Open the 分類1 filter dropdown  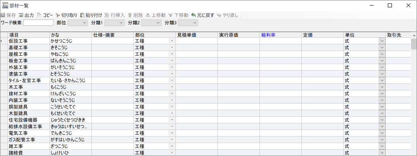coord(114,23)
